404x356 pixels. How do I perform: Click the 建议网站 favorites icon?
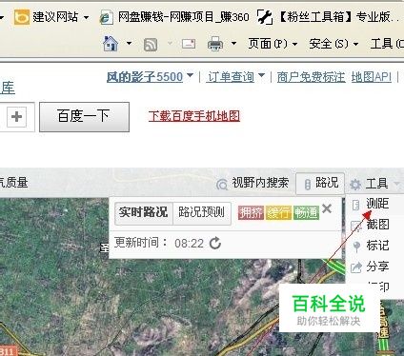[22, 17]
